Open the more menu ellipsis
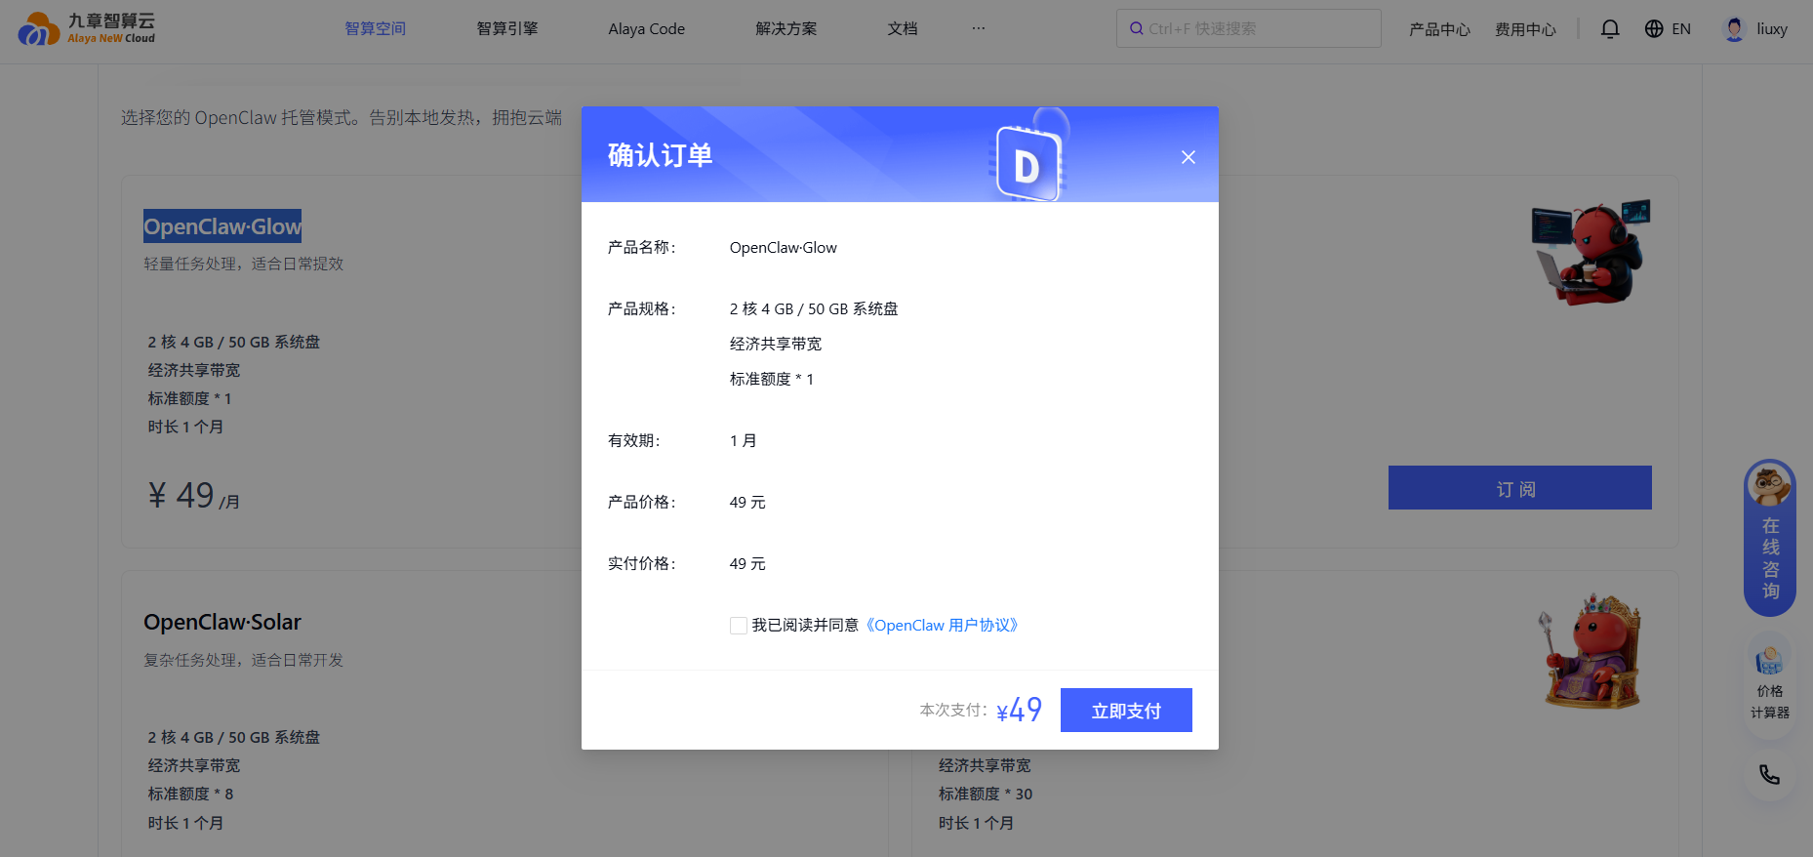 979,28
